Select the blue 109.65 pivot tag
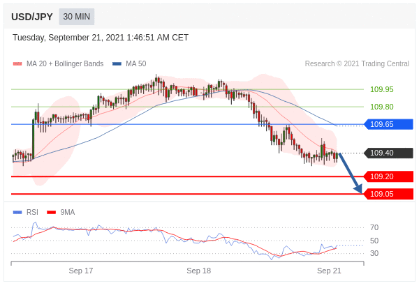419x288 pixels. click(388, 124)
